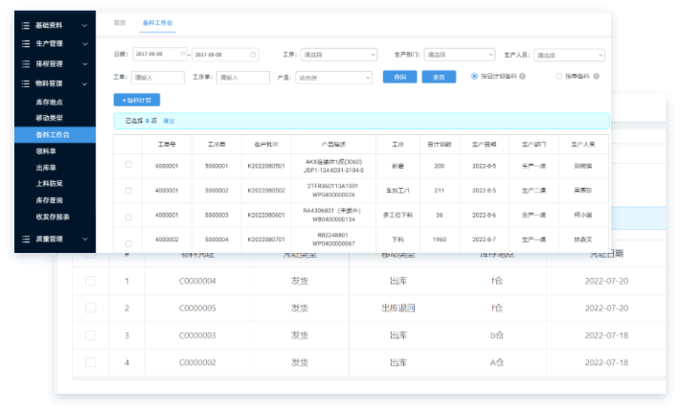The image size is (680, 412).
Task: Open 上料防呆 in the sidebar
Action: (x=49, y=184)
